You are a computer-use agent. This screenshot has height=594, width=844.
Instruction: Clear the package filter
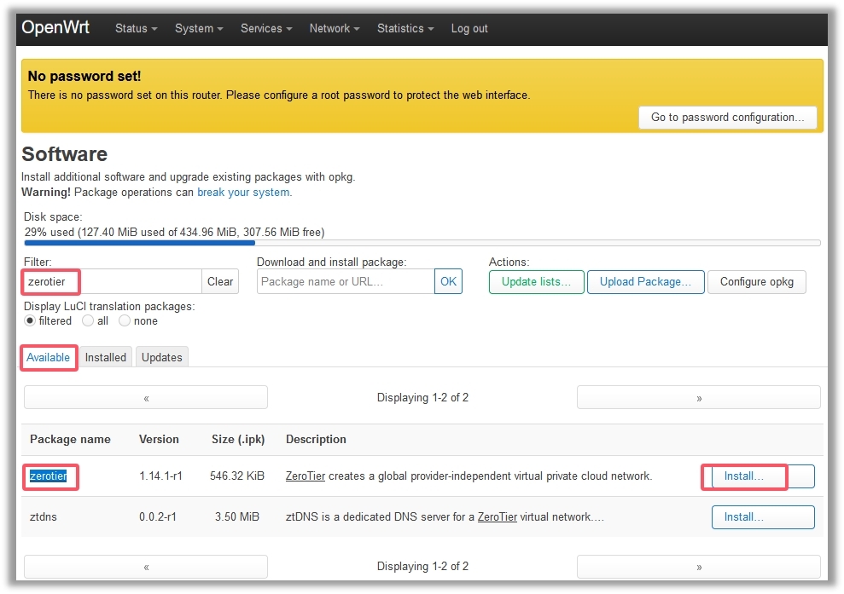pyautogui.click(x=220, y=282)
